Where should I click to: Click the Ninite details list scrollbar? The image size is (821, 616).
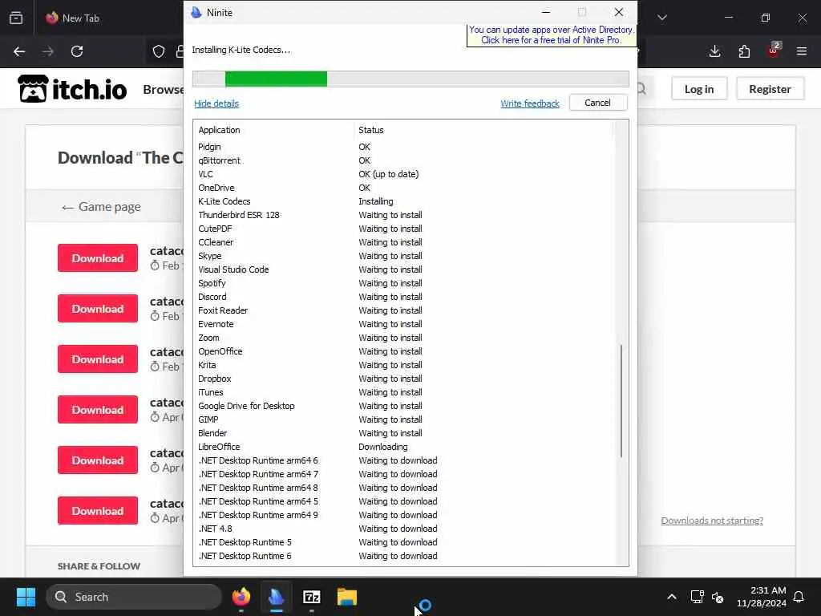tap(621, 401)
